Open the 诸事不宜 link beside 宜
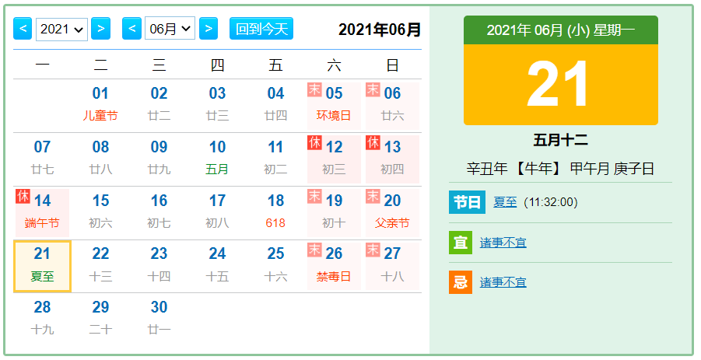The image size is (701, 360). pyautogui.click(x=503, y=243)
